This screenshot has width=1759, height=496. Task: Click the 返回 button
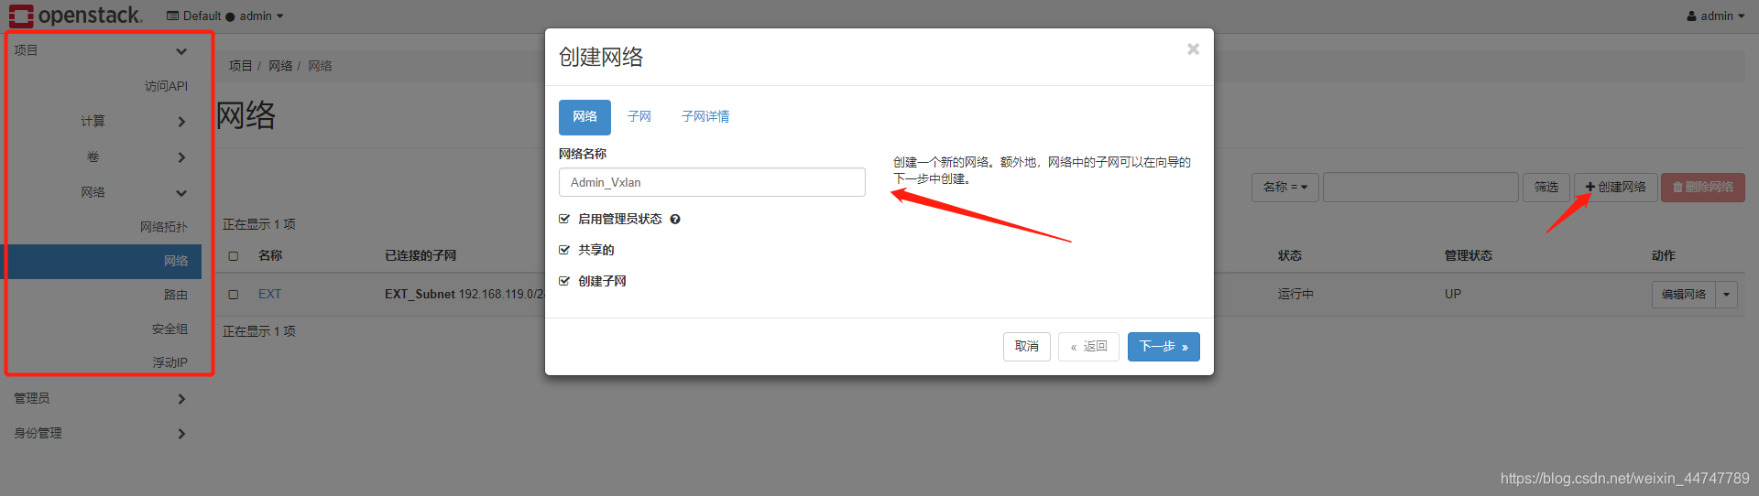(1088, 347)
